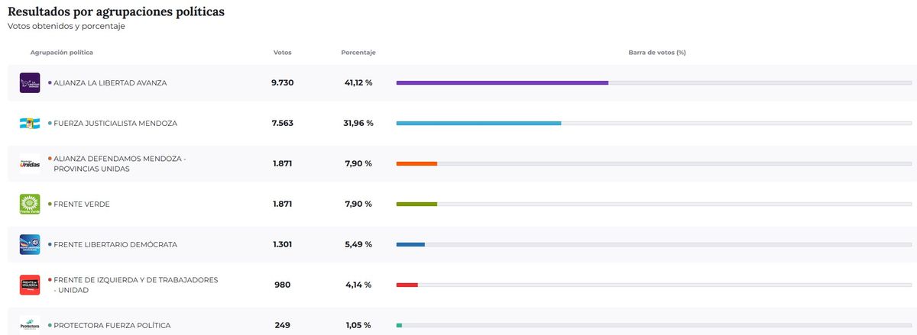Click the Frente Verde green logo

coord(30,204)
